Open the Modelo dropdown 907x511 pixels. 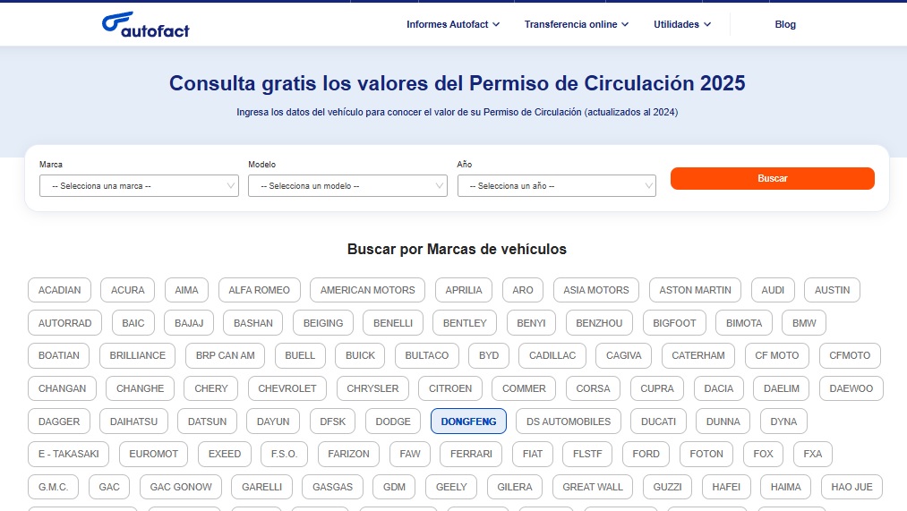[x=347, y=185]
